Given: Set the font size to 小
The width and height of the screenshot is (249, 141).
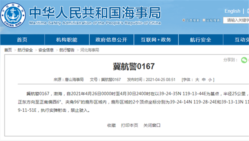Looking at the screenshot, I should [x=210, y=80].
